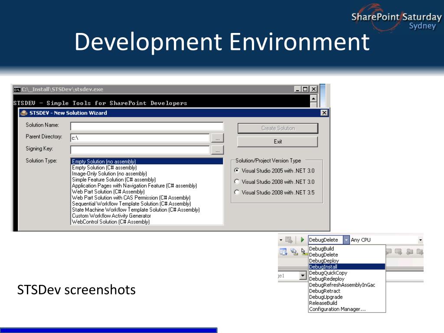Click the Parent Directory input field
The height and width of the screenshot is (333, 444).
coord(140,138)
